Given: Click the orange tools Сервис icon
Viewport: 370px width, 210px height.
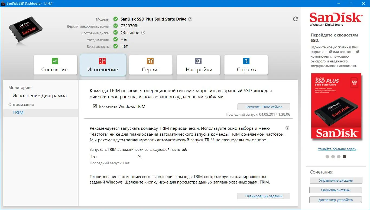Looking at the screenshot, I should [x=150, y=61].
